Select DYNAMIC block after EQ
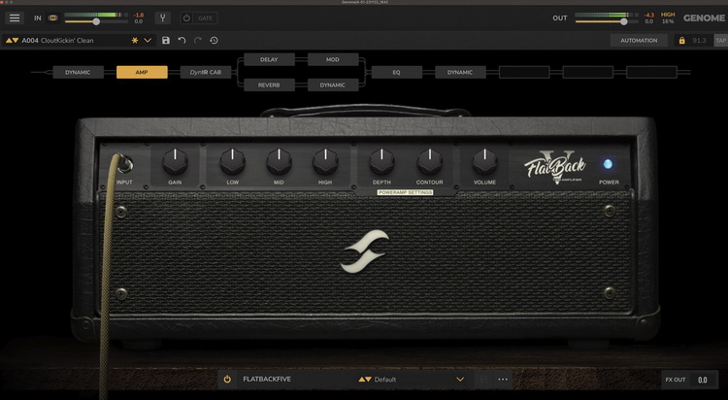Screen dimensions: 728x400 460,72
